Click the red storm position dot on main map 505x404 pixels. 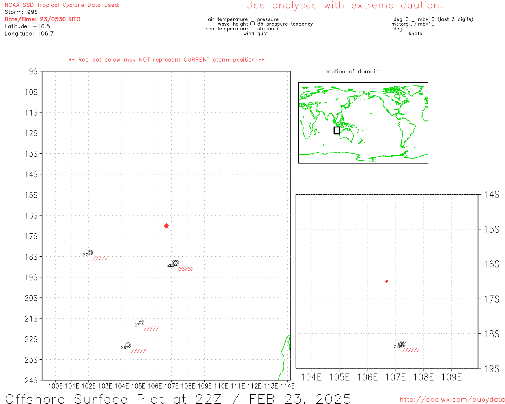pos(166,226)
